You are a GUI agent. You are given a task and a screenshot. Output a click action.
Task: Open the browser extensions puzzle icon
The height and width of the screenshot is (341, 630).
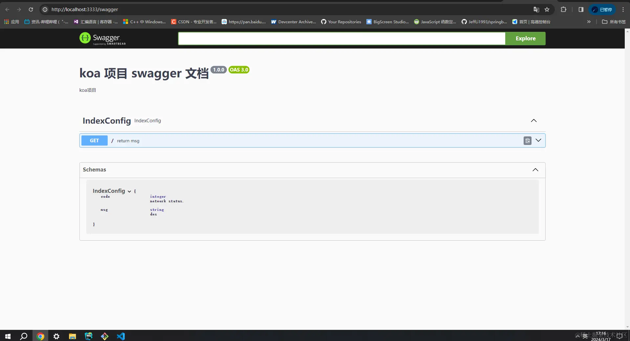pyautogui.click(x=563, y=10)
